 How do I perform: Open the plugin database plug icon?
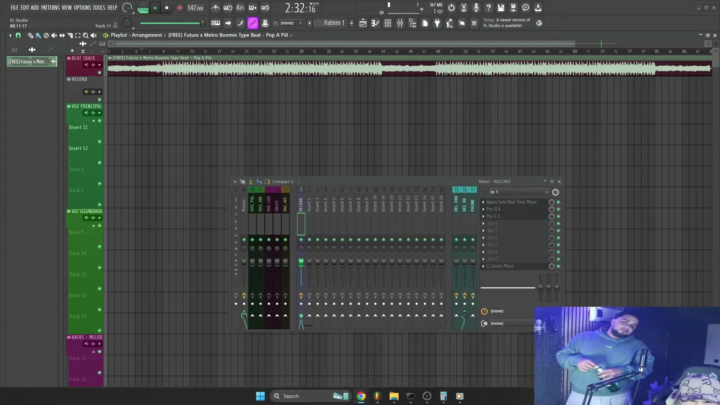click(437, 23)
